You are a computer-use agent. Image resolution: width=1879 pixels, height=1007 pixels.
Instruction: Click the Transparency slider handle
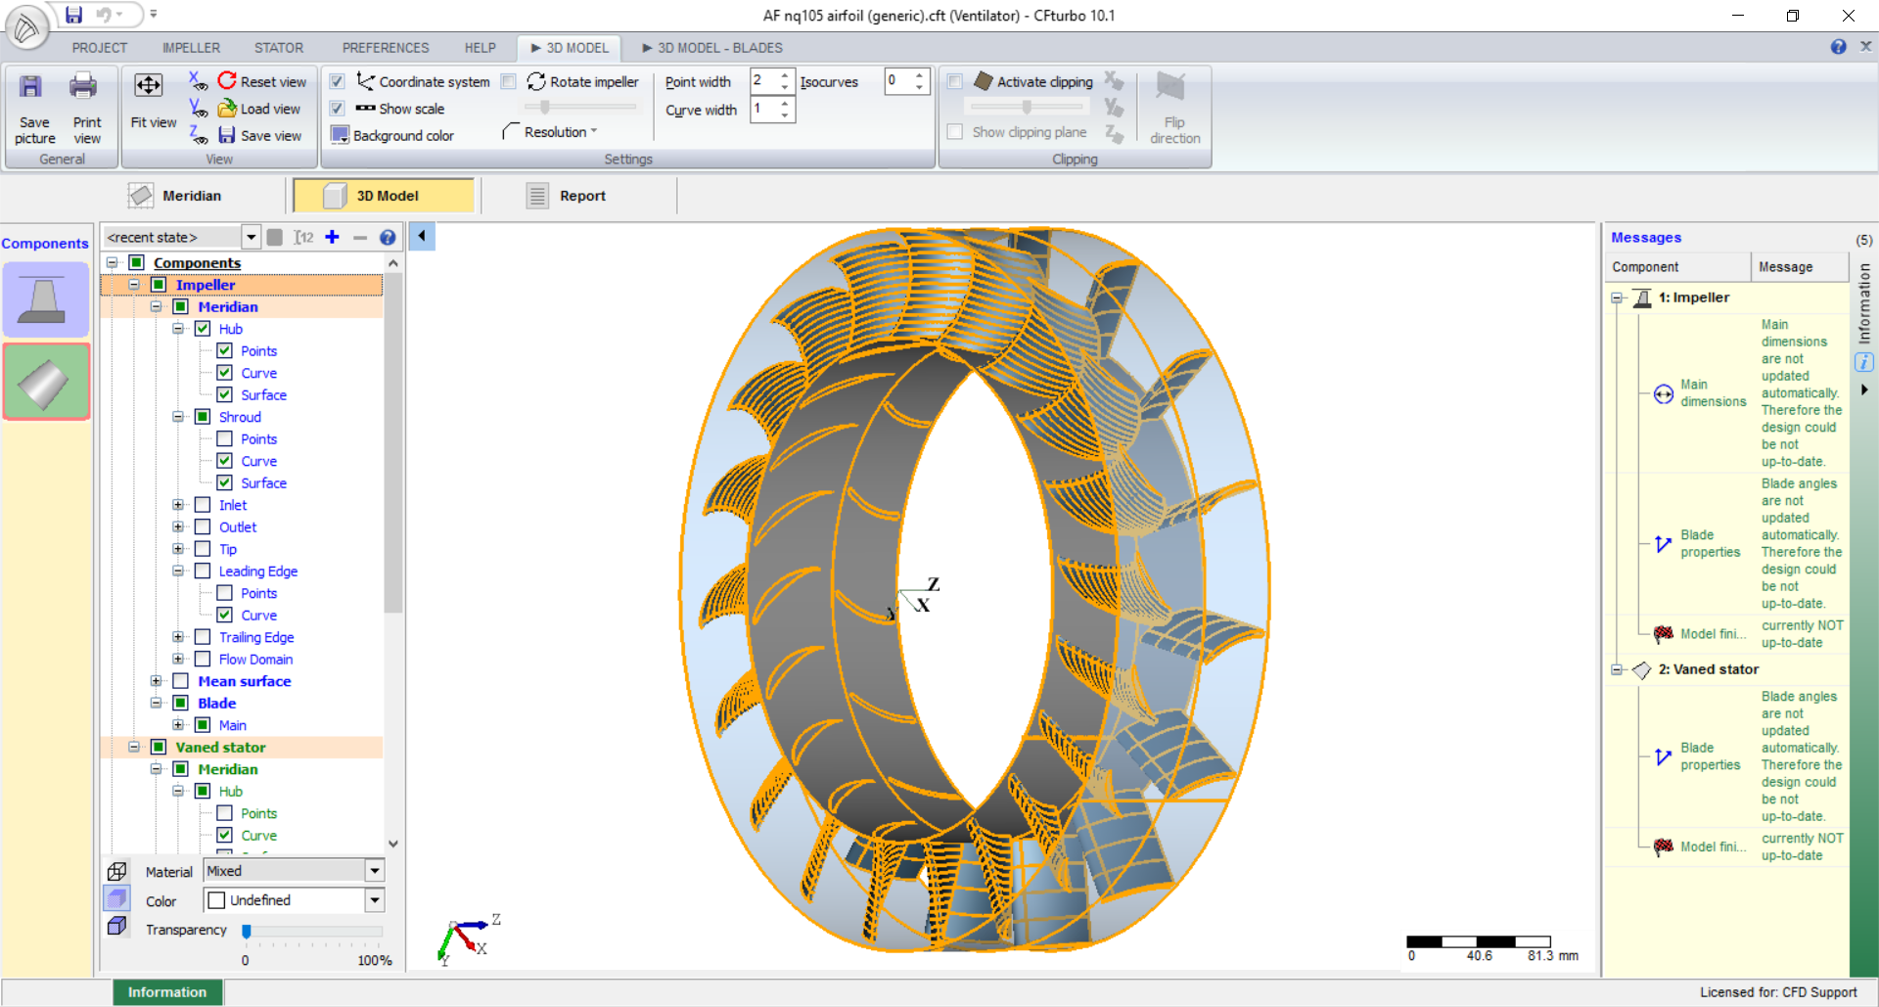pyautogui.click(x=247, y=931)
